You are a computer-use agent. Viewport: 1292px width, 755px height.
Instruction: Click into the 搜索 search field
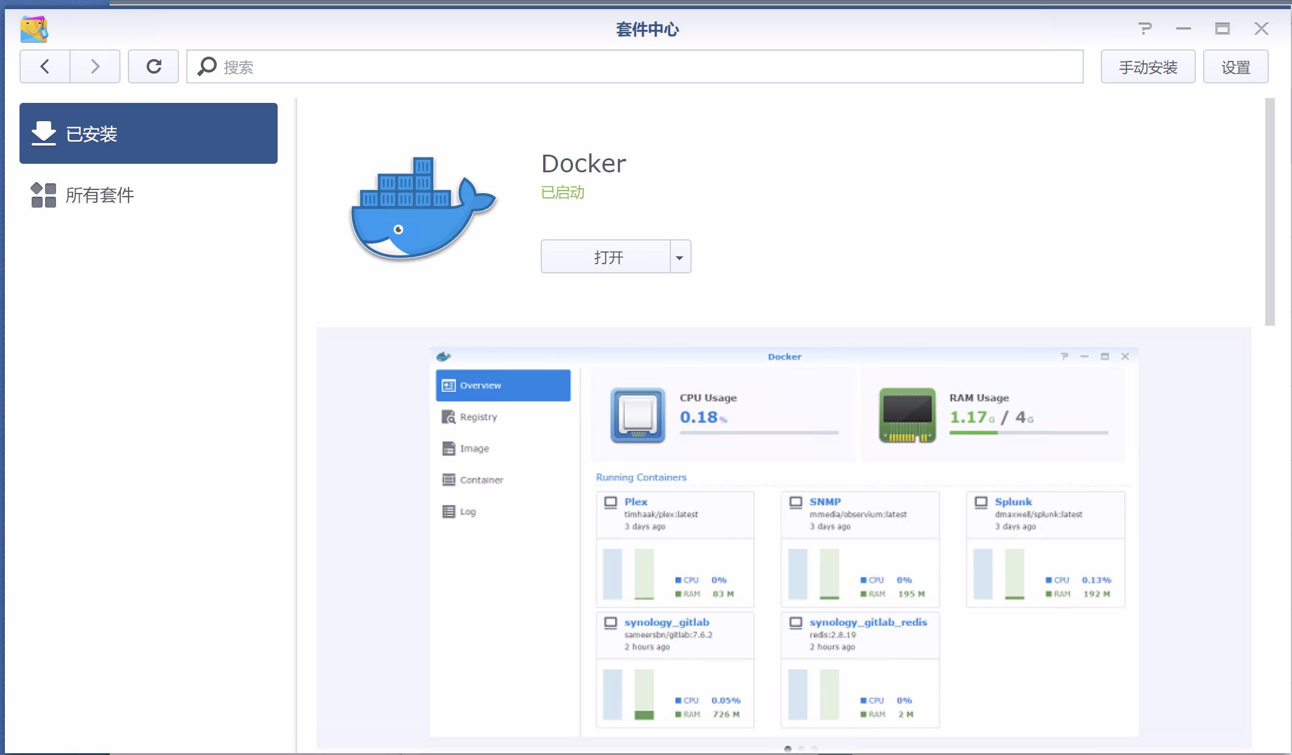(645, 67)
